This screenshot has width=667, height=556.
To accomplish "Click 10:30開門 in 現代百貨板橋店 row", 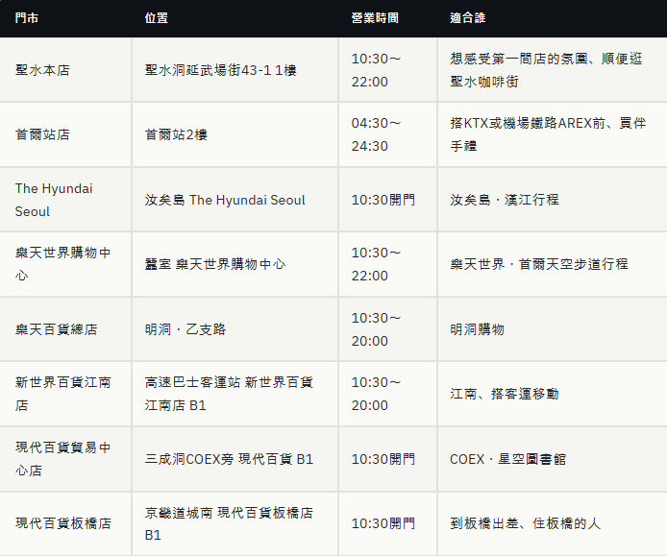I will 383,523.
